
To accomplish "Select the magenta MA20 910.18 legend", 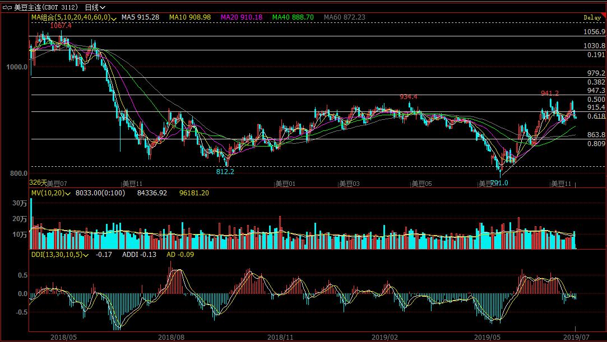I will coord(242,17).
